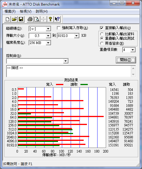Click inside the 描述 description text box

(69, 71)
